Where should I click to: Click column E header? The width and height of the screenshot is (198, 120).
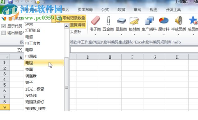coord(110,57)
